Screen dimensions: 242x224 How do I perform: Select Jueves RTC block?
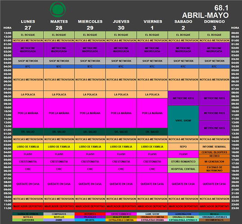[121, 67]
